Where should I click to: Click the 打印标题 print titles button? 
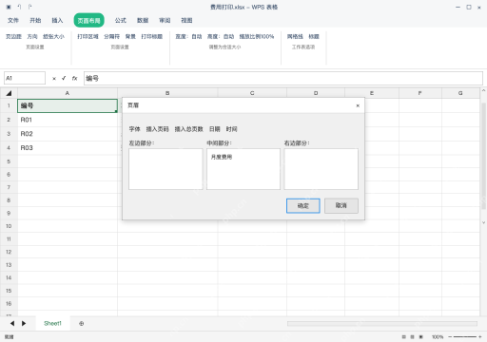coord(152,37)
